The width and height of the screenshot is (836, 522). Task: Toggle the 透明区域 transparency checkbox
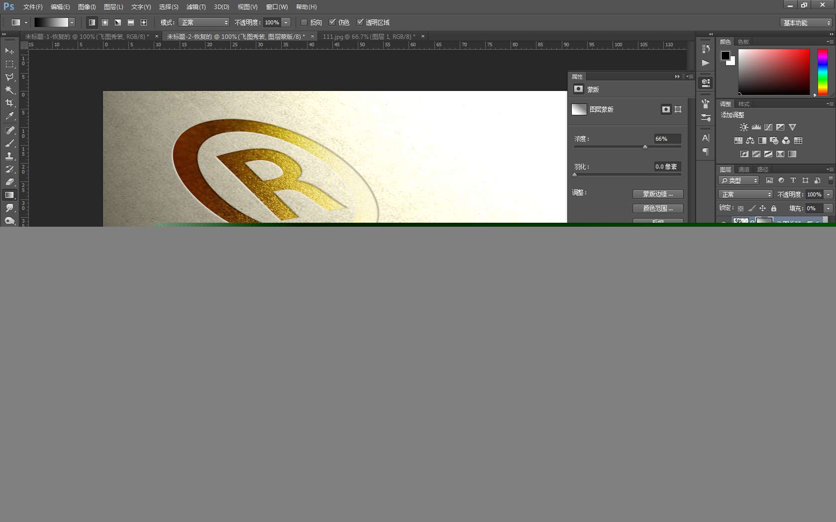360,22
